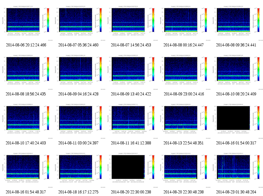The width and height of the screenshot is (263, 196).
Task: Click the caption 2014-08-20 22:30:48.238
Action: 183,192
